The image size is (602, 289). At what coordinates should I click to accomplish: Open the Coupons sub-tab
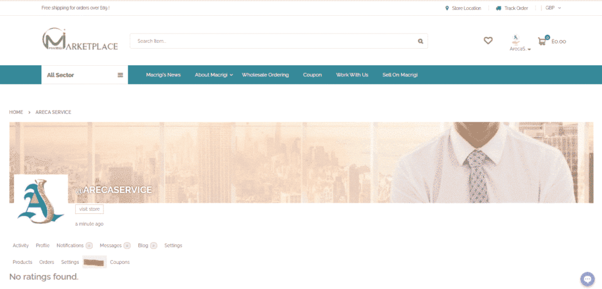pyautogui.click(x=120, y=262)
